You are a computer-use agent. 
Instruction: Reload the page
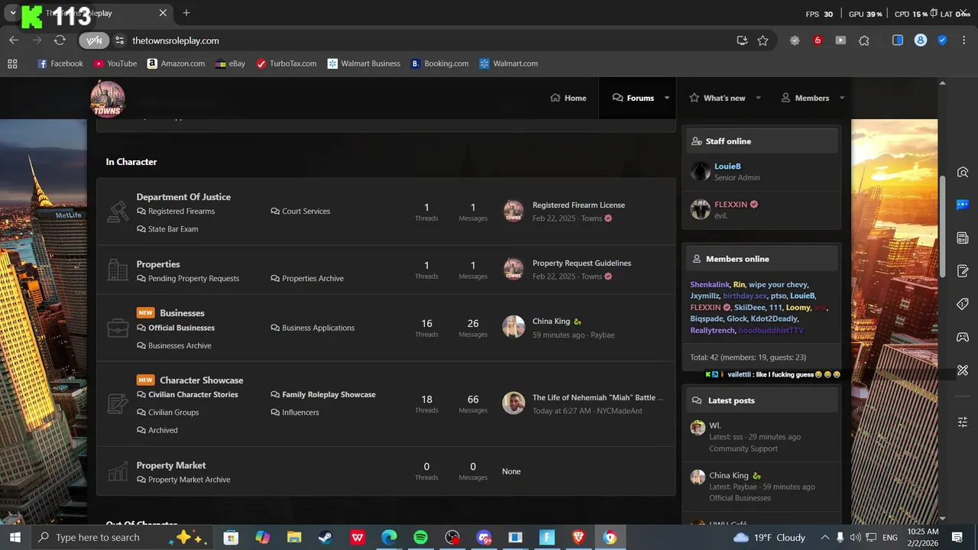tap(60, 40)
